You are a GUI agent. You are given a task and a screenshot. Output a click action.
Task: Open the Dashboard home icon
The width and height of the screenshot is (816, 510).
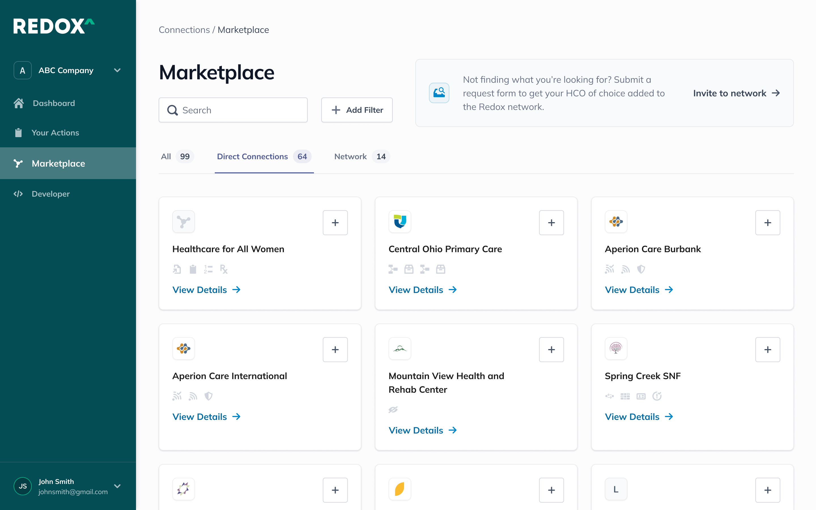(18, 103)
